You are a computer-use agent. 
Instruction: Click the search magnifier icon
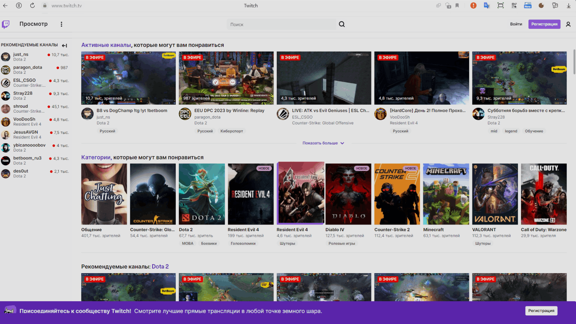click(x=342, y=24)
